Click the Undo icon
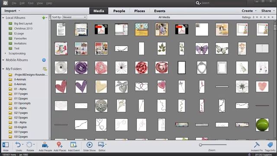277x156 pixels. [x=18, y=145]
